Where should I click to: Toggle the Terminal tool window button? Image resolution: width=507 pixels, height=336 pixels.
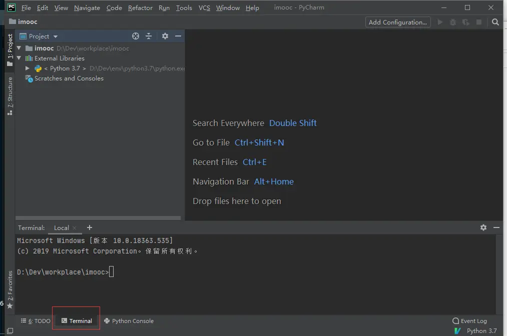click(x=77, y=321)
